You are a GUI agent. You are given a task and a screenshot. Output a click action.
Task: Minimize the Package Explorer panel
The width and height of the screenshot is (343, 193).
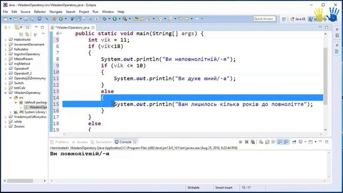point(36,27)
